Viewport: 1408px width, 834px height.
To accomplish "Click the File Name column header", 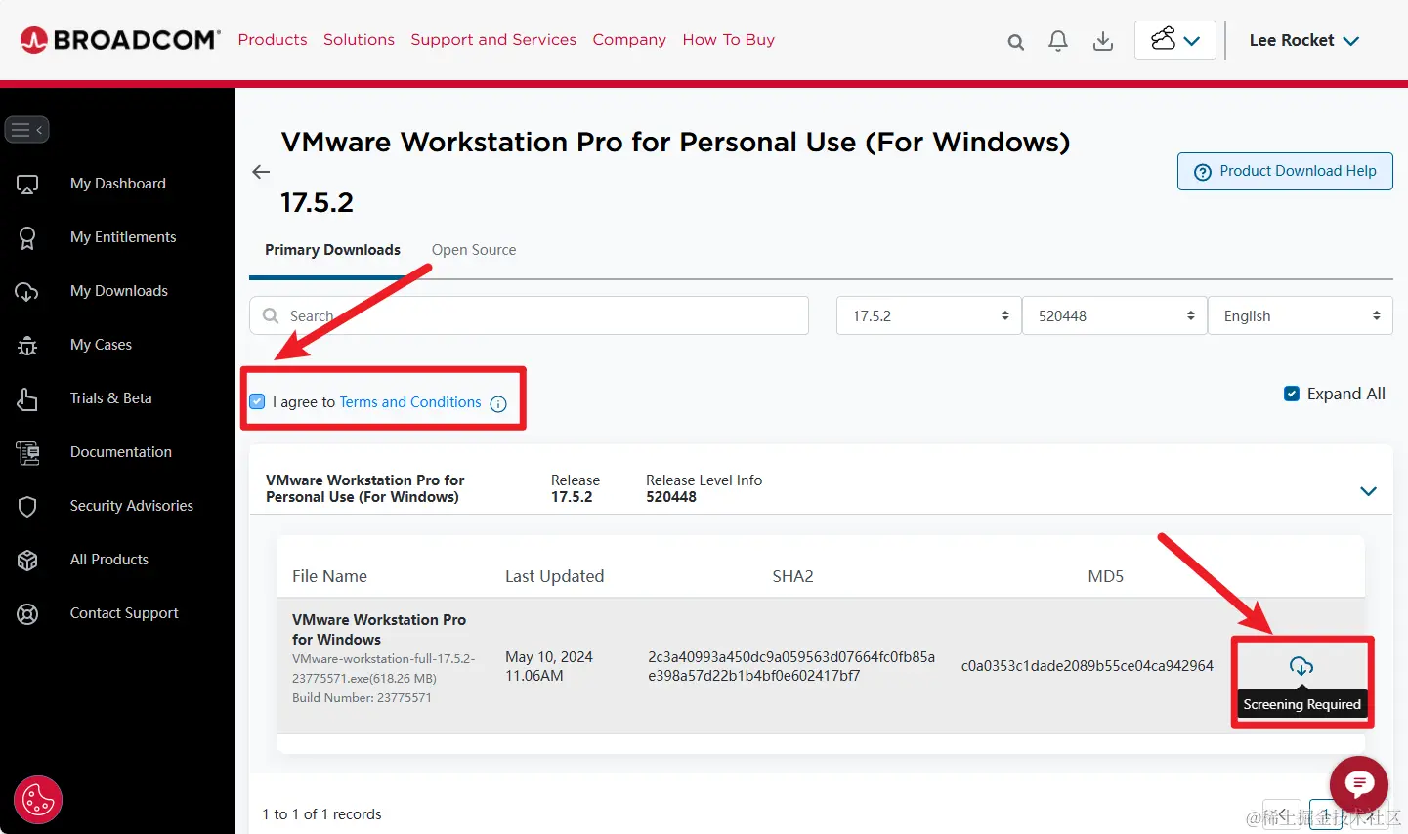I will point(329,576).
